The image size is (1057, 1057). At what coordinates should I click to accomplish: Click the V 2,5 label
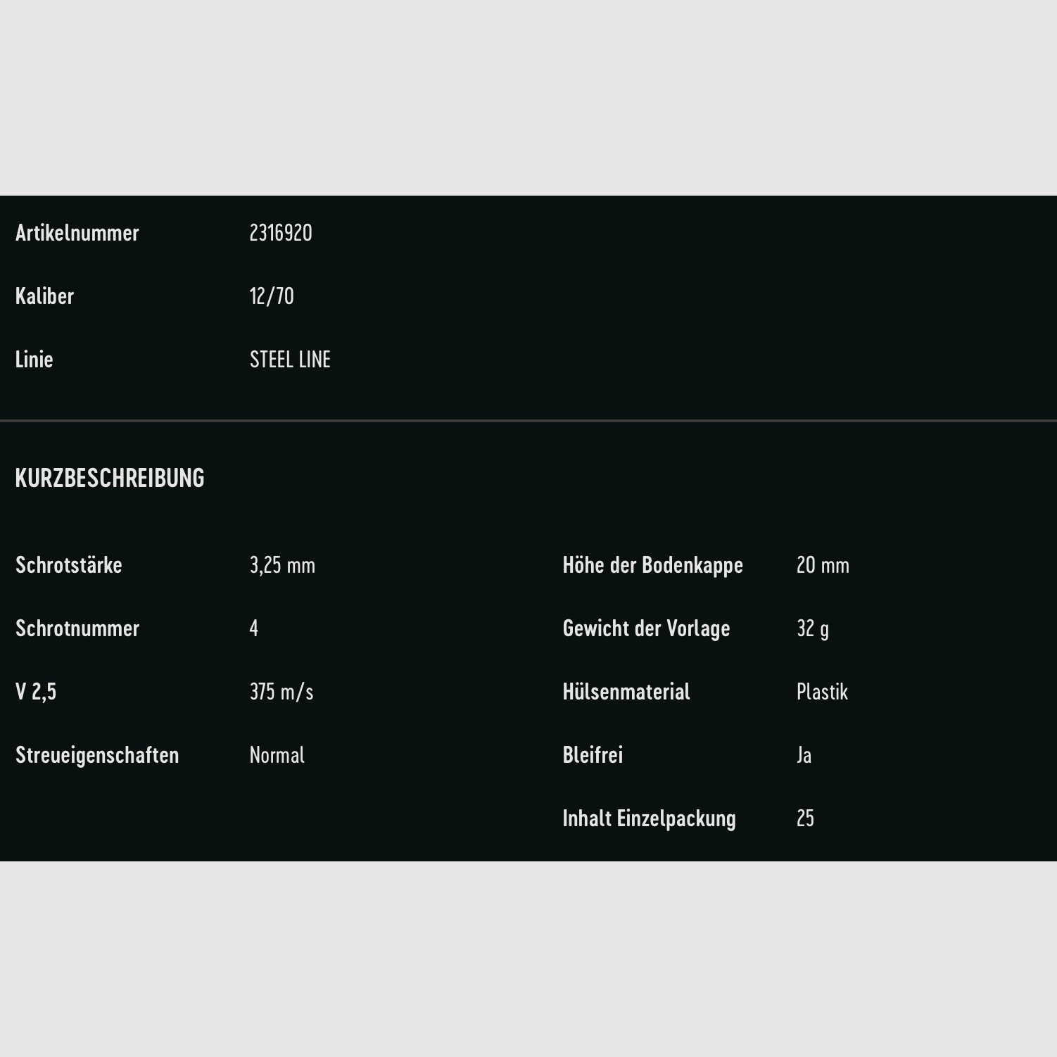click(36, 692)
